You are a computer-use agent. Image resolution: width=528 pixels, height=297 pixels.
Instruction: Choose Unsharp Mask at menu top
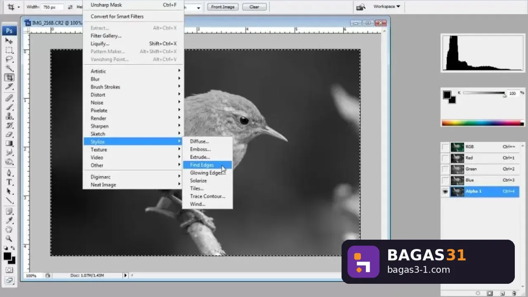pyautogui.click(x=133, y=5)
